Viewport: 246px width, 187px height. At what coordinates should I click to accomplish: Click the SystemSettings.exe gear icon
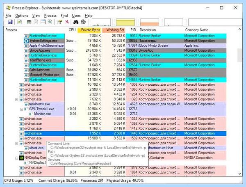click(x=26, y=41)
